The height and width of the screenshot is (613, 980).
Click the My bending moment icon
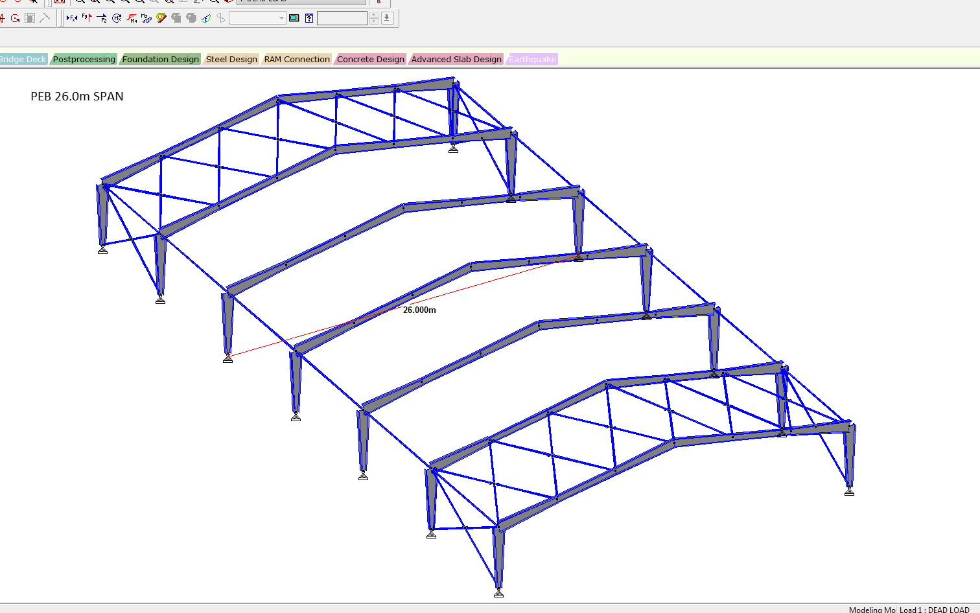(132, 18)
